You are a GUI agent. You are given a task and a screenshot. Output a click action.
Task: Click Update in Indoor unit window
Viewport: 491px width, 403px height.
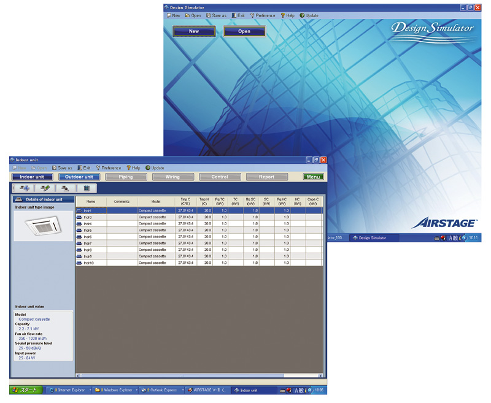tap(155, 168)
